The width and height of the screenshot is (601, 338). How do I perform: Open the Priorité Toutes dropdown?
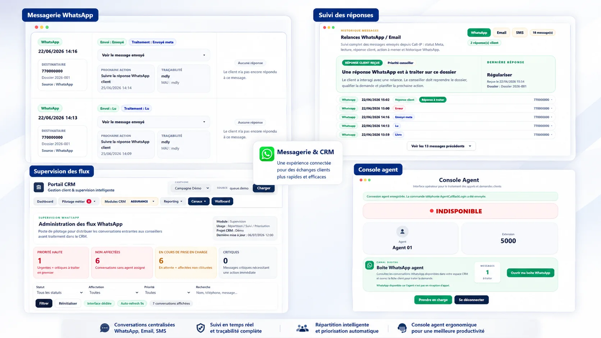[168, 293]
